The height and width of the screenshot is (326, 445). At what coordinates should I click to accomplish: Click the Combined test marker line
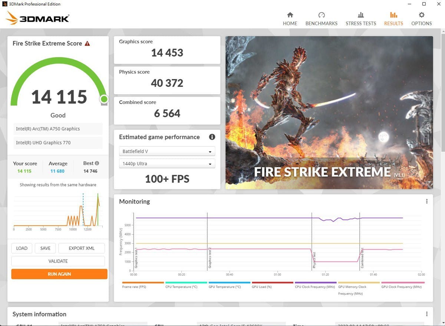(x=360, y=241)
